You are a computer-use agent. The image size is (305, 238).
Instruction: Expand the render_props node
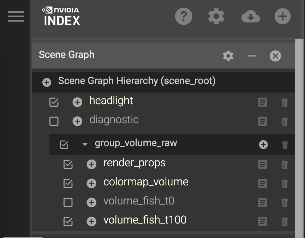point(91,164)
